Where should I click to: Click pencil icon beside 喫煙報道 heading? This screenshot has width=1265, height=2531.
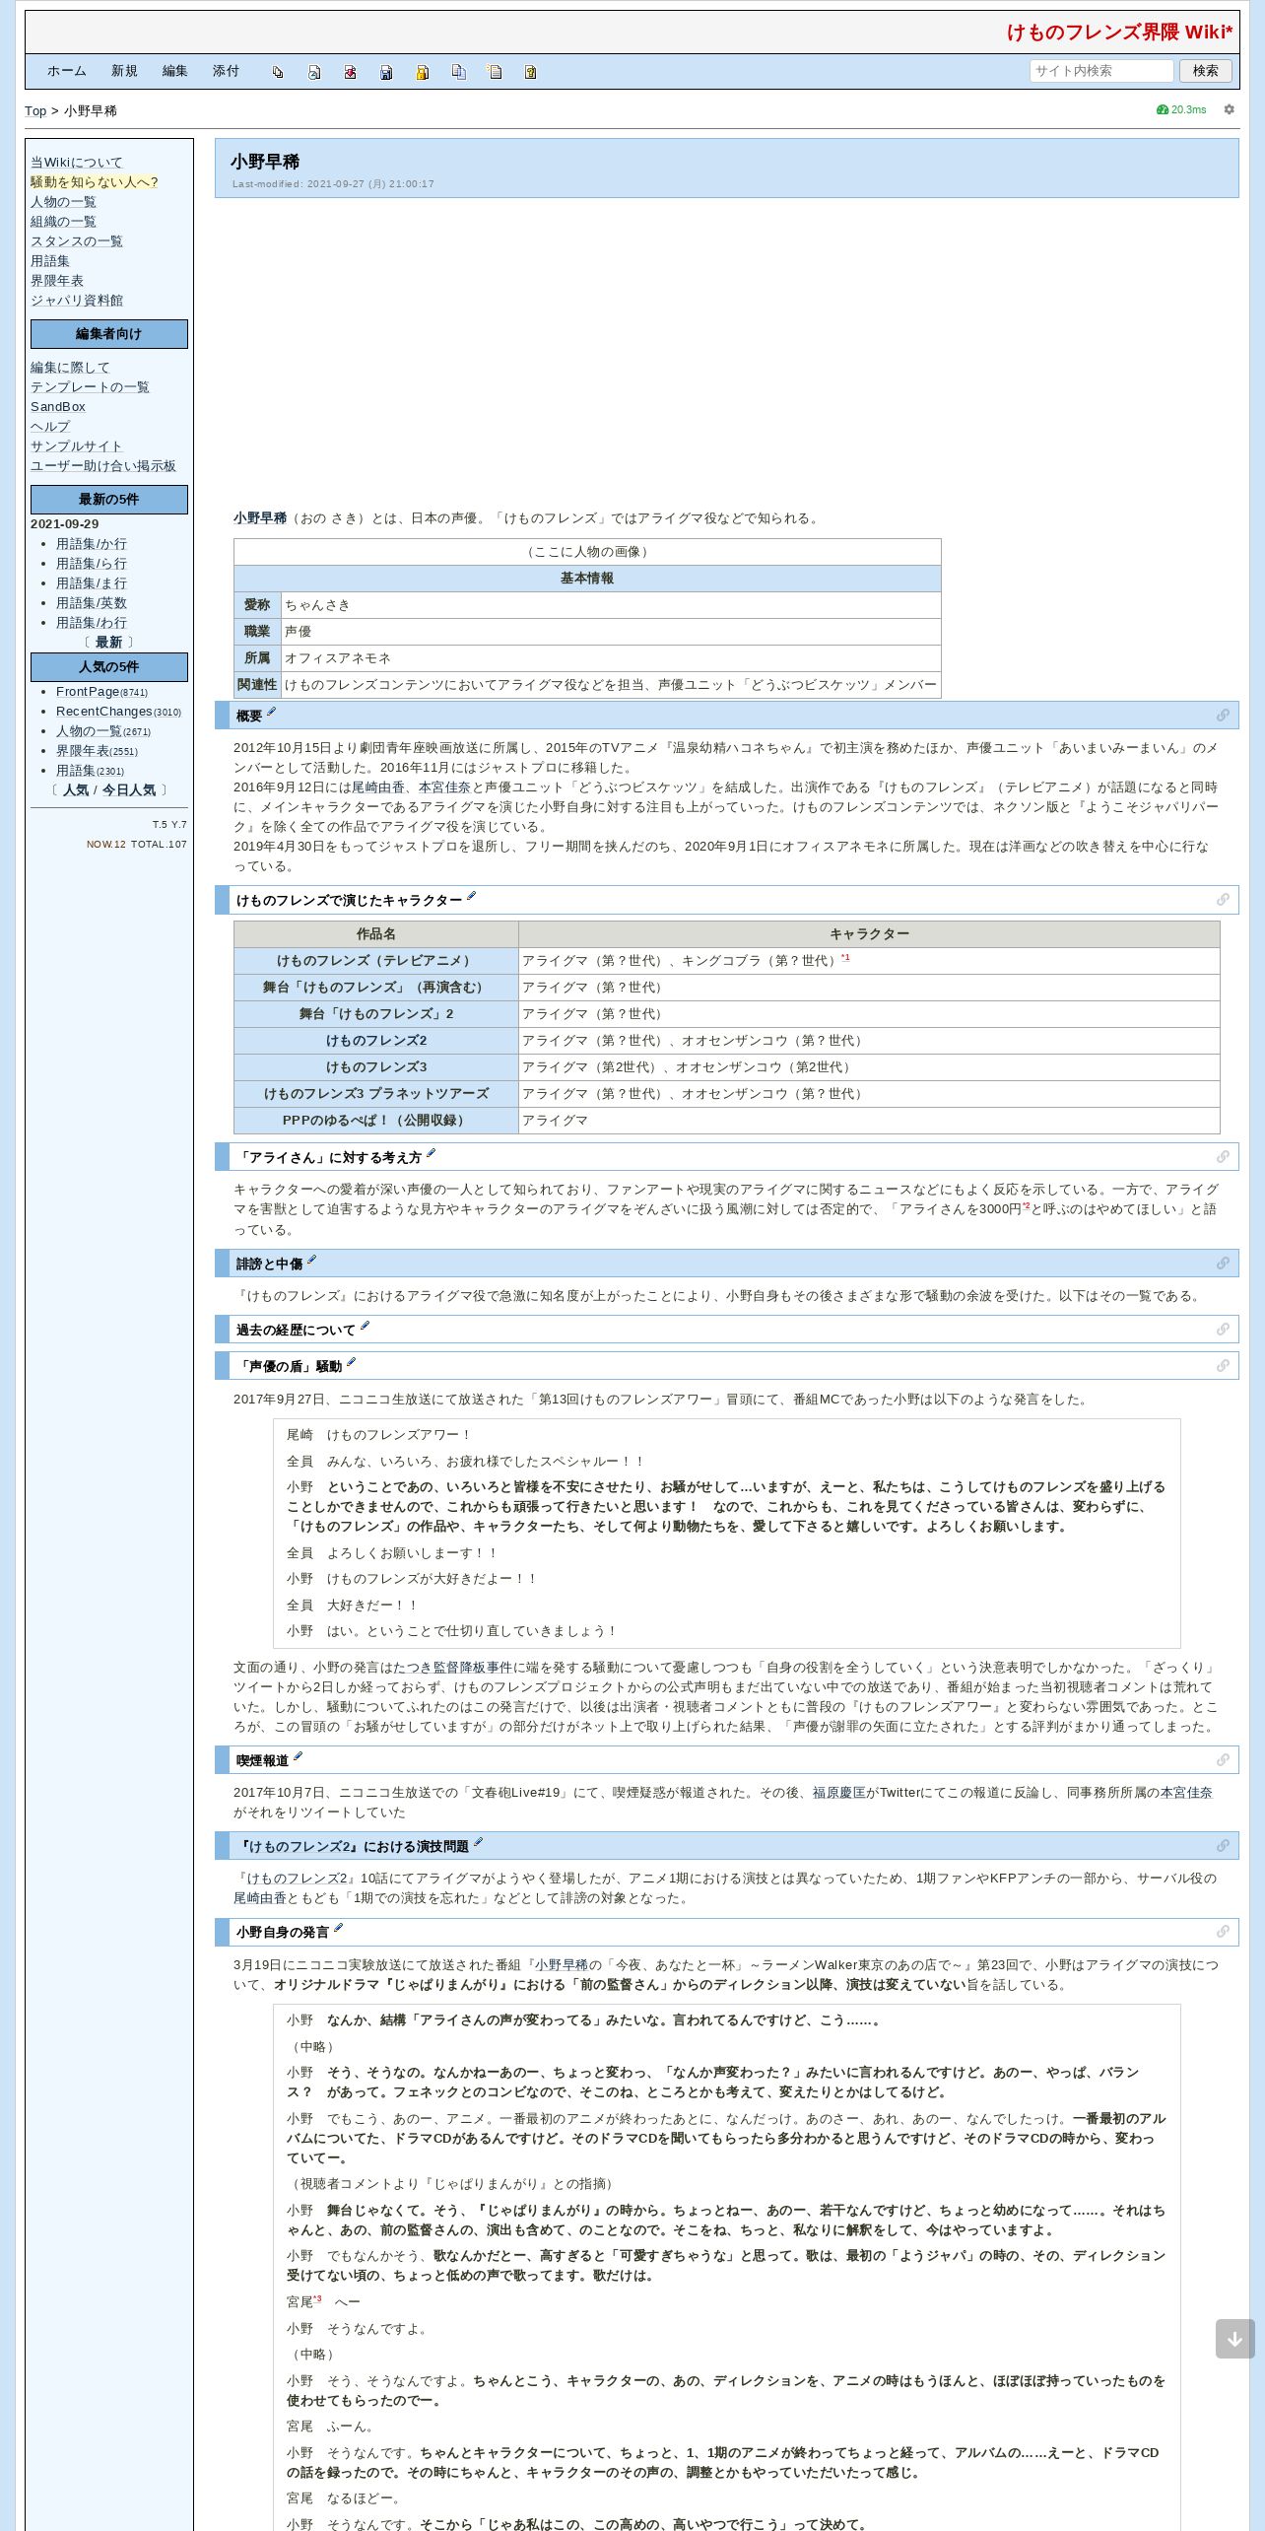click(298, 1757)
